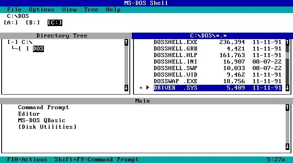Click file list up scroll arrow

(287, 42)
